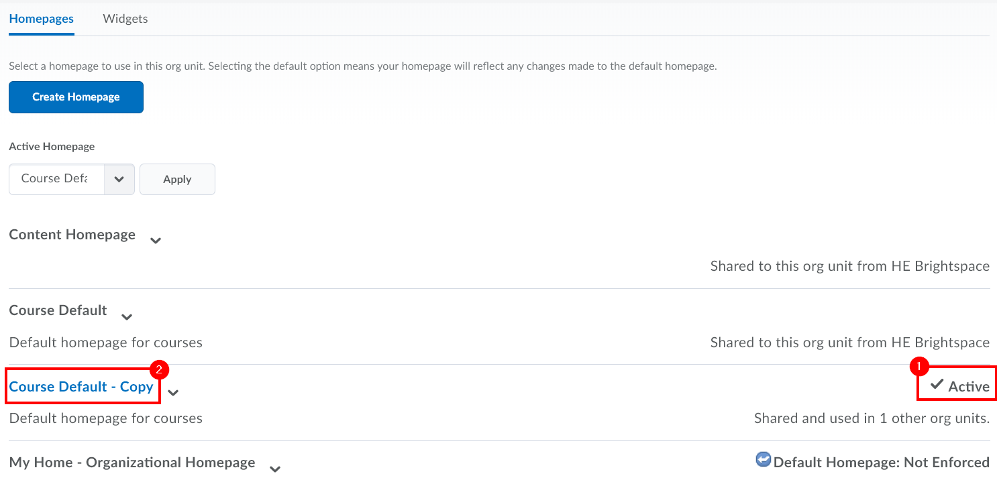Select the Homepages tab
The image size is (997, 482).
click(42, 19)
